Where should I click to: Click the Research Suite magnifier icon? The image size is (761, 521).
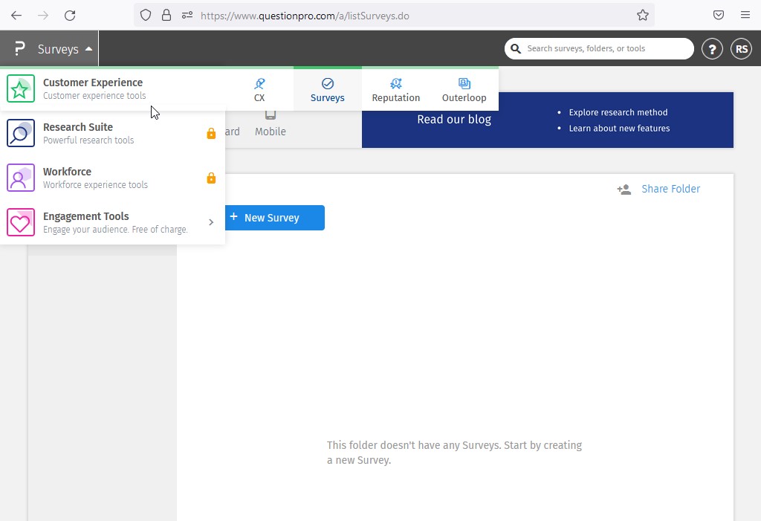tap(21, 134)
